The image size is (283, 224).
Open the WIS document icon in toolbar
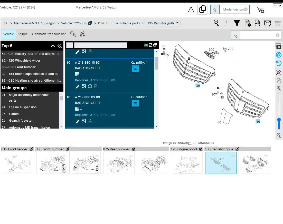(257, 23)
